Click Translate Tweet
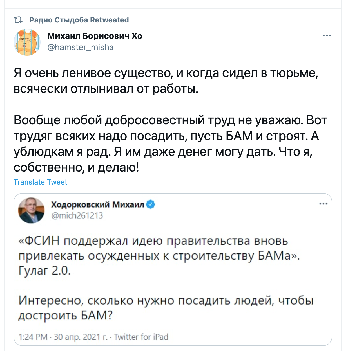348x351 pixels. [x=41, y=182]
